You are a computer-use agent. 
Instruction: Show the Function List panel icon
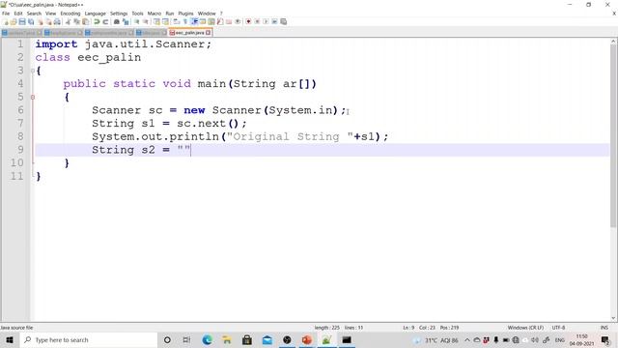click(220, 21)
